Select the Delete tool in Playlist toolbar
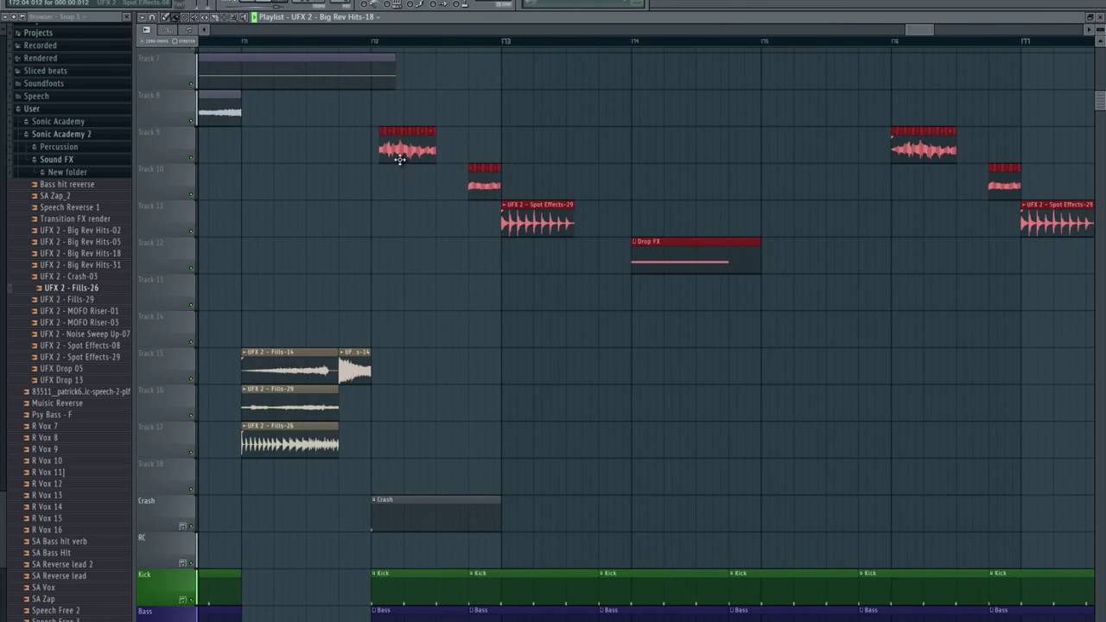Image resolution: width=1106 pixels, height=622 pixels. pos(185,17)
